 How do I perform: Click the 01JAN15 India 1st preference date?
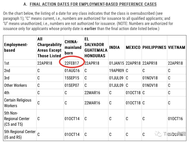click(117, 63)
